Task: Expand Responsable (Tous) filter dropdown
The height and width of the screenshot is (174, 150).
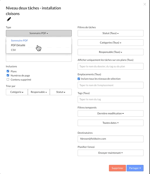Action: 110,52
